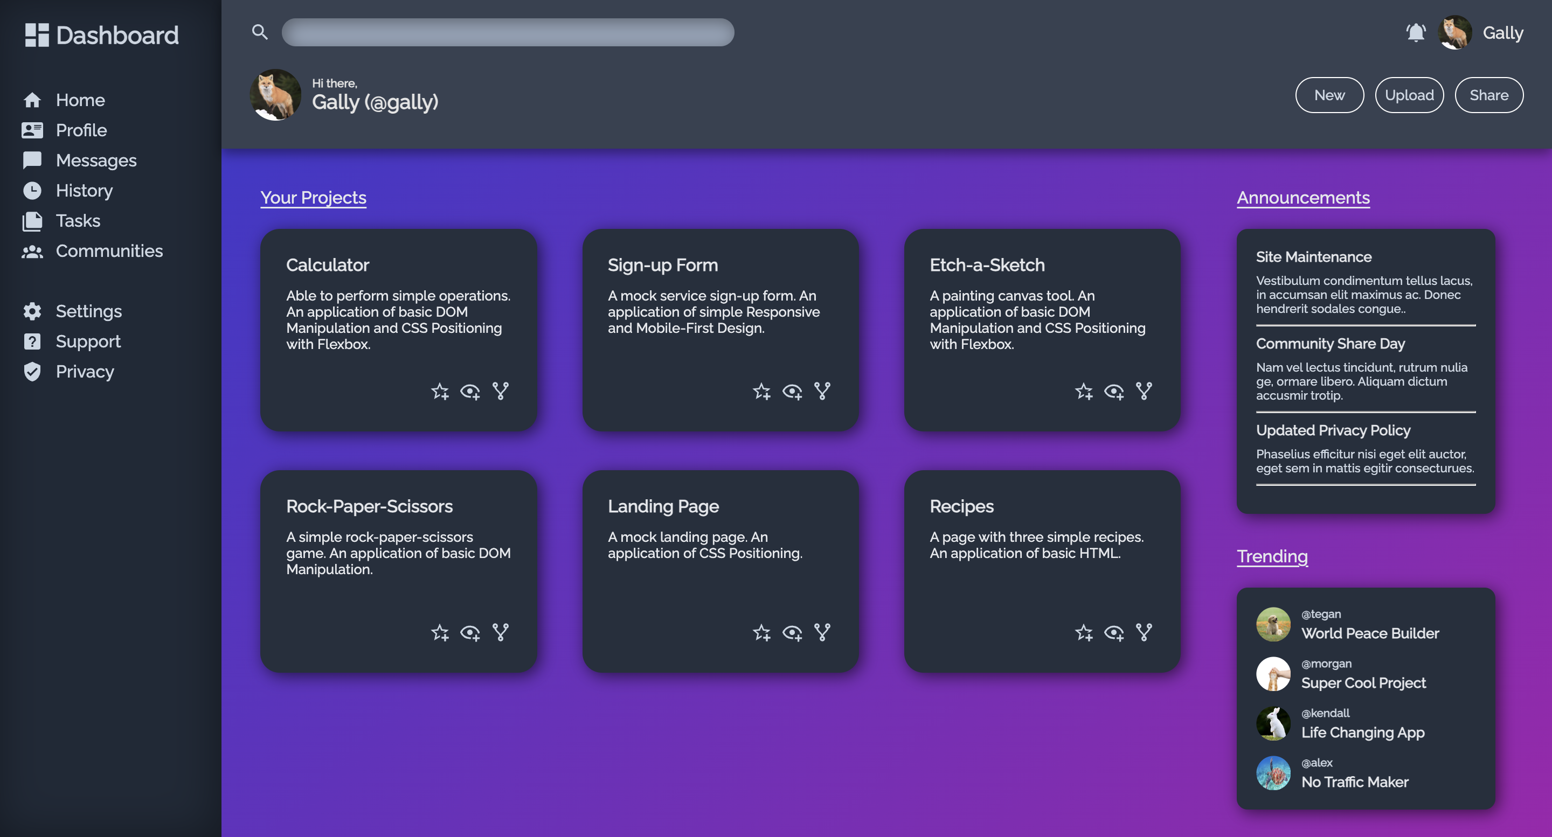Click the search magnifier icon
This screenshot has height=837, width=1552.
260,32
